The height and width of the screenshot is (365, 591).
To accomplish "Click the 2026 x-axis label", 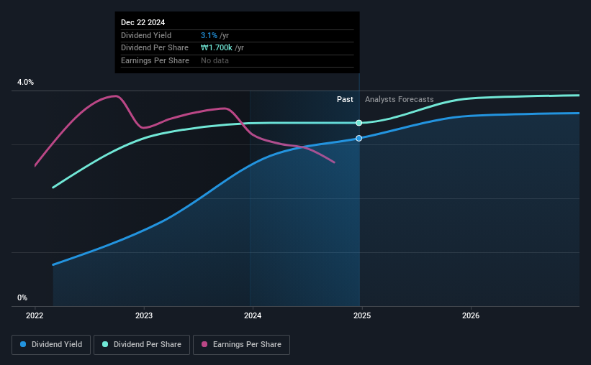I will pos(471,315).
